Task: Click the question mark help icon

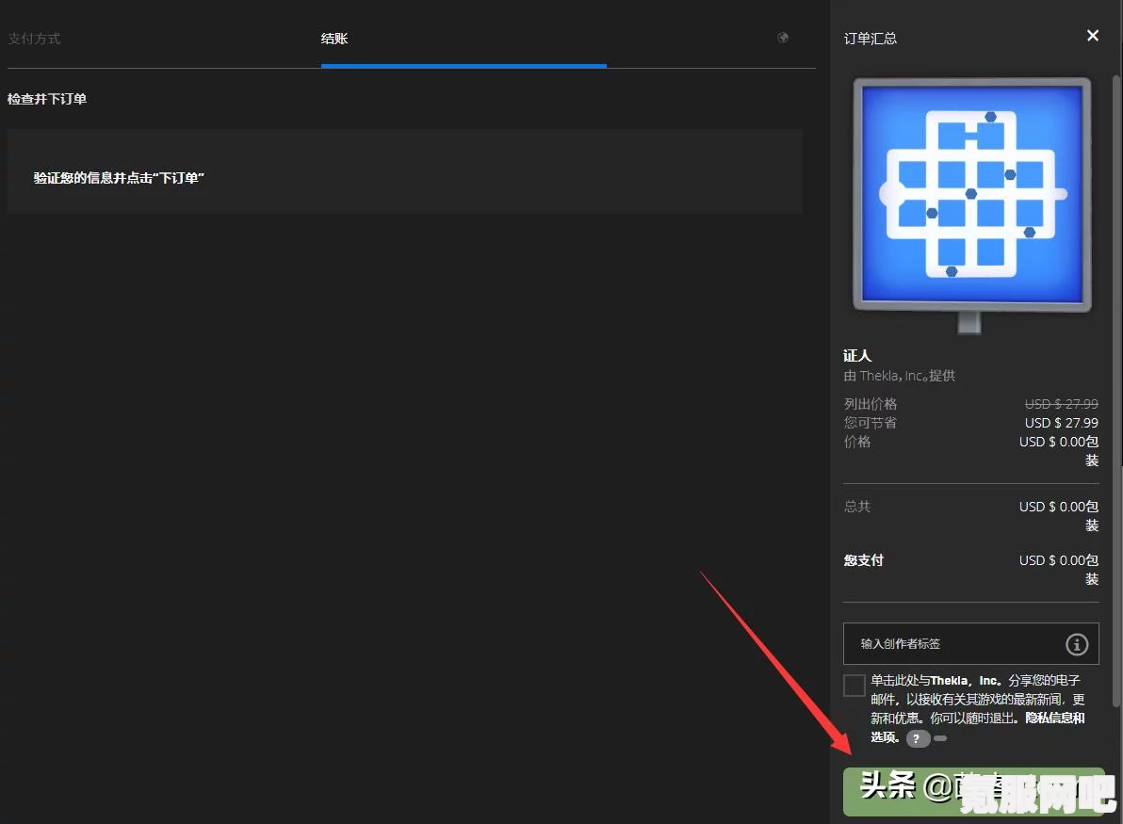Action: [x=917, y=739]
